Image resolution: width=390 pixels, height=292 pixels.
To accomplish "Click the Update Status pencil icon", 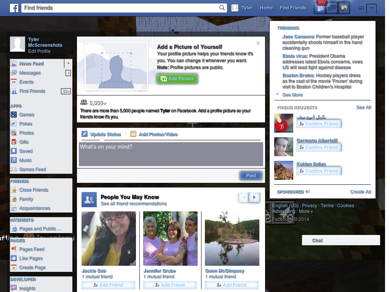I will coord(84,134).
